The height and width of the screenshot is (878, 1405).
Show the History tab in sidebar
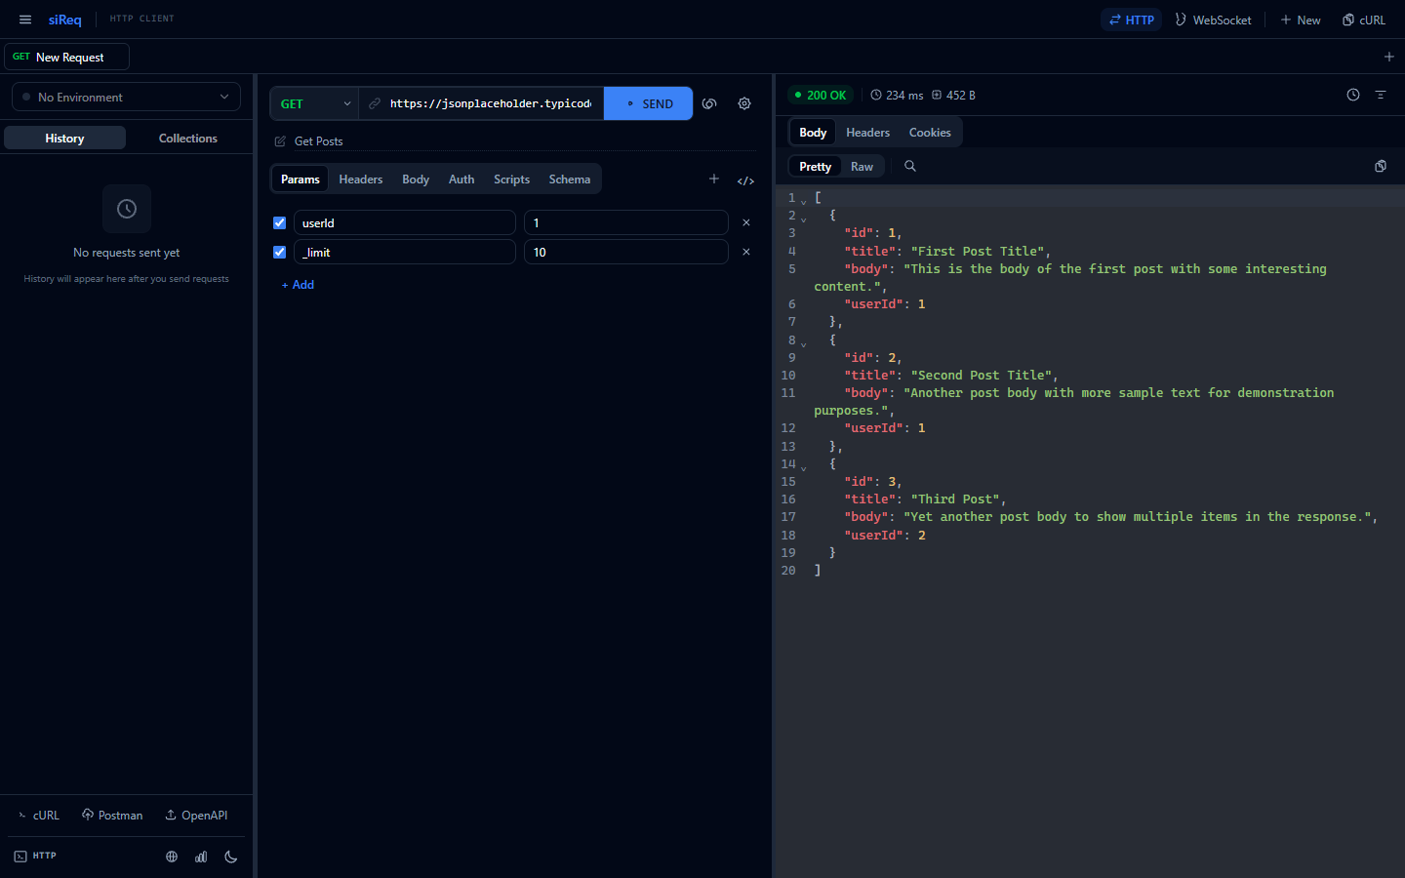pyautogui.click(x=64, y=139)
